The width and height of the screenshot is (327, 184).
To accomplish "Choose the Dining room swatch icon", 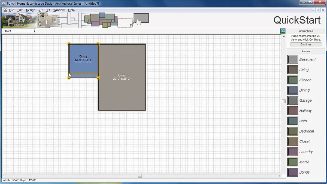I will click(x=292, y=90).
